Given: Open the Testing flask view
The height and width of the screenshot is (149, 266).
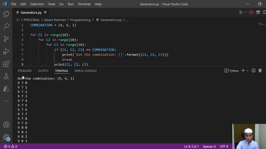Looking at the screenshot, I should point(6,76).
